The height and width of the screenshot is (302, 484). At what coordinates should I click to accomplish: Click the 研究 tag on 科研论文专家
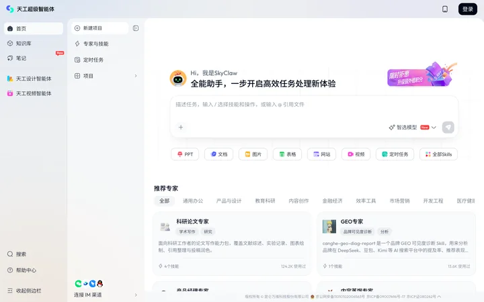pyautogui.click(x=208, y=232)
